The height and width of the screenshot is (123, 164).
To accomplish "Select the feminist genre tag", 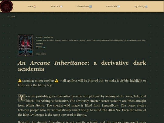I will pos(133,40).
